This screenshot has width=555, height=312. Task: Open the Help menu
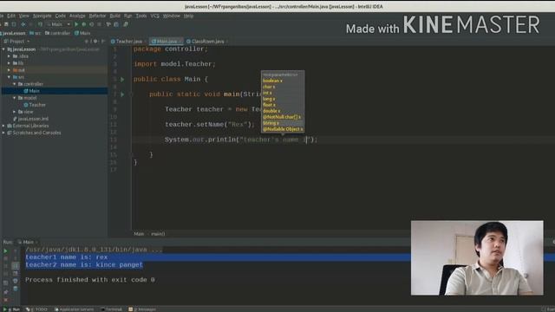tap(188, 16)
